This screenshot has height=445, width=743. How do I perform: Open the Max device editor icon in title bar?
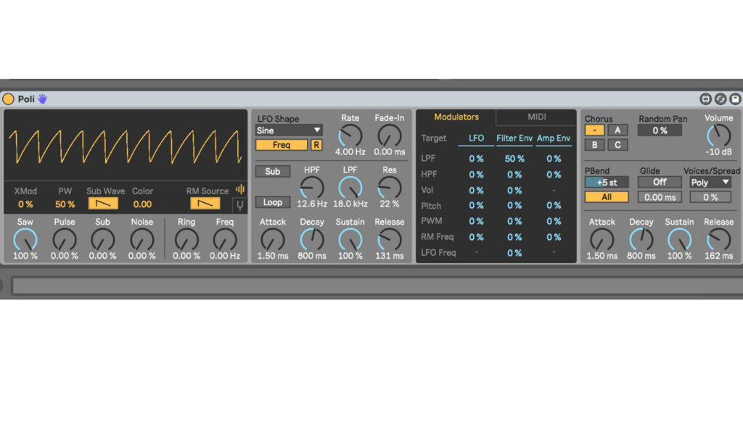coord(705,99)
